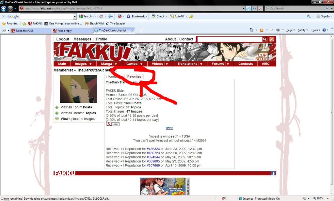Open the Contests navigation menu item
The width and height of the screenshot is (334, 201).
[246, 64]
